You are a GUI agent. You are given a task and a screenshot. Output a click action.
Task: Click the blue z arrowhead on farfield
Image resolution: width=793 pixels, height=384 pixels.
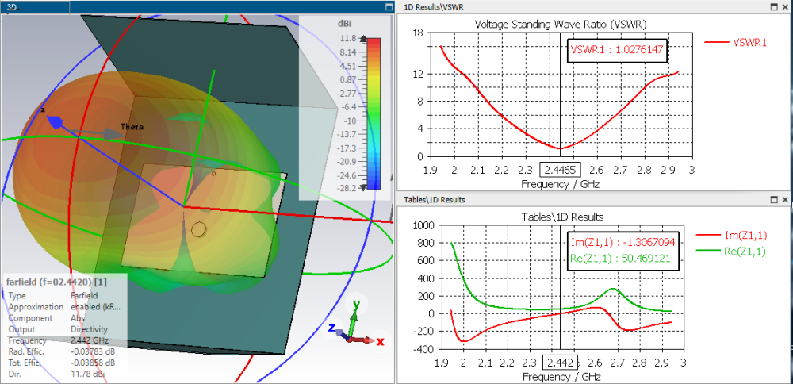point(55,122)
